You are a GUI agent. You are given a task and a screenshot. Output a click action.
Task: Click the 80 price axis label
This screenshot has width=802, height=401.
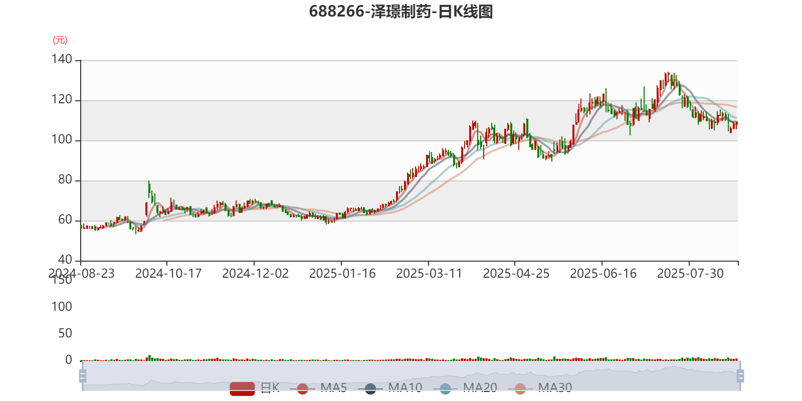65,179
